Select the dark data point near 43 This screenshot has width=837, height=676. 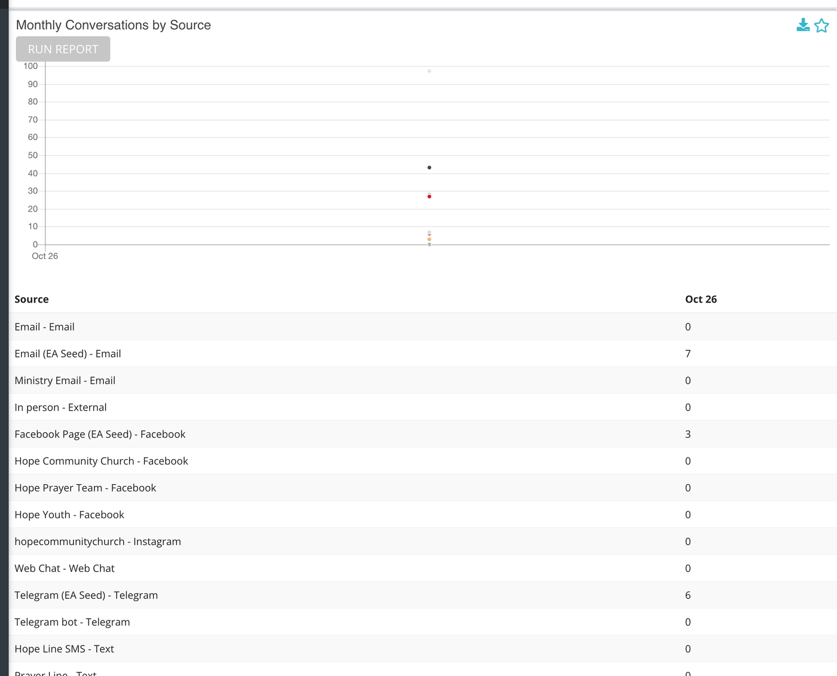point(429,167)
